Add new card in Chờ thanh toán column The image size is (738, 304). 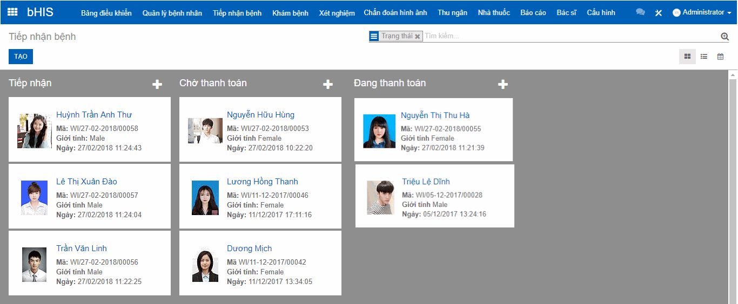(x=327, y=84)
